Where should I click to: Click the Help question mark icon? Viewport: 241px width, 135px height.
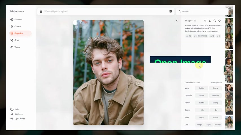(x=12, y=109)
